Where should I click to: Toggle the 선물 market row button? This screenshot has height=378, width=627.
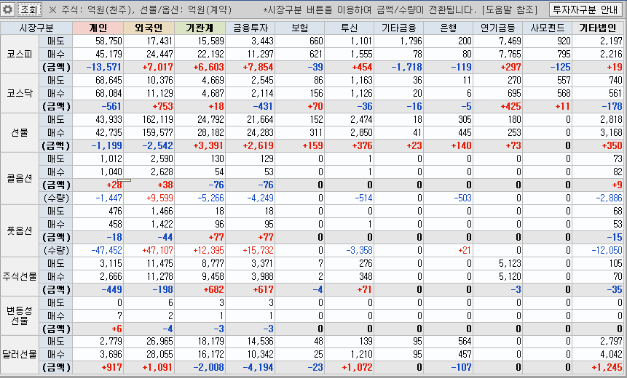(20, 132)
